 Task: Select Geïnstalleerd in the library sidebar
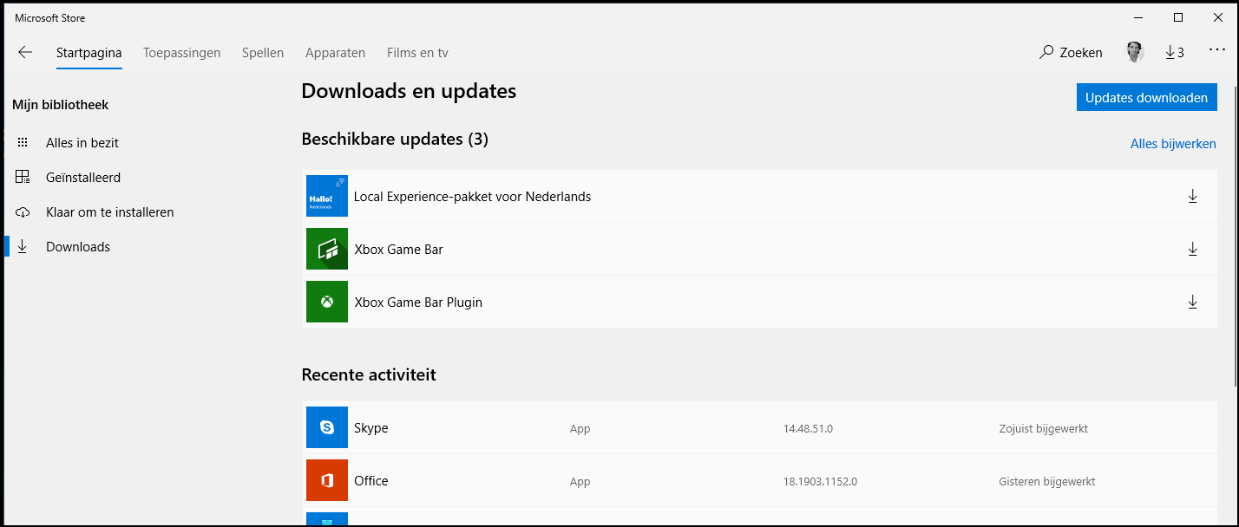pos(83,178)
